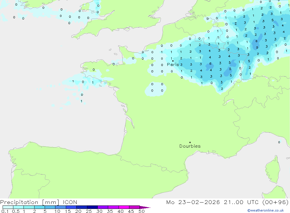The height and width of the screenshot is (213, 290).
Task: Click the '21..00 UTC' time text
Action: coord(242,202)
